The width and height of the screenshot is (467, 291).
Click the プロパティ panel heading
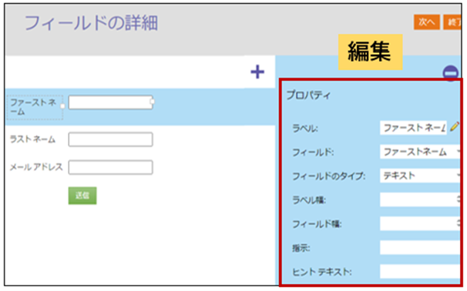point(308,95)
